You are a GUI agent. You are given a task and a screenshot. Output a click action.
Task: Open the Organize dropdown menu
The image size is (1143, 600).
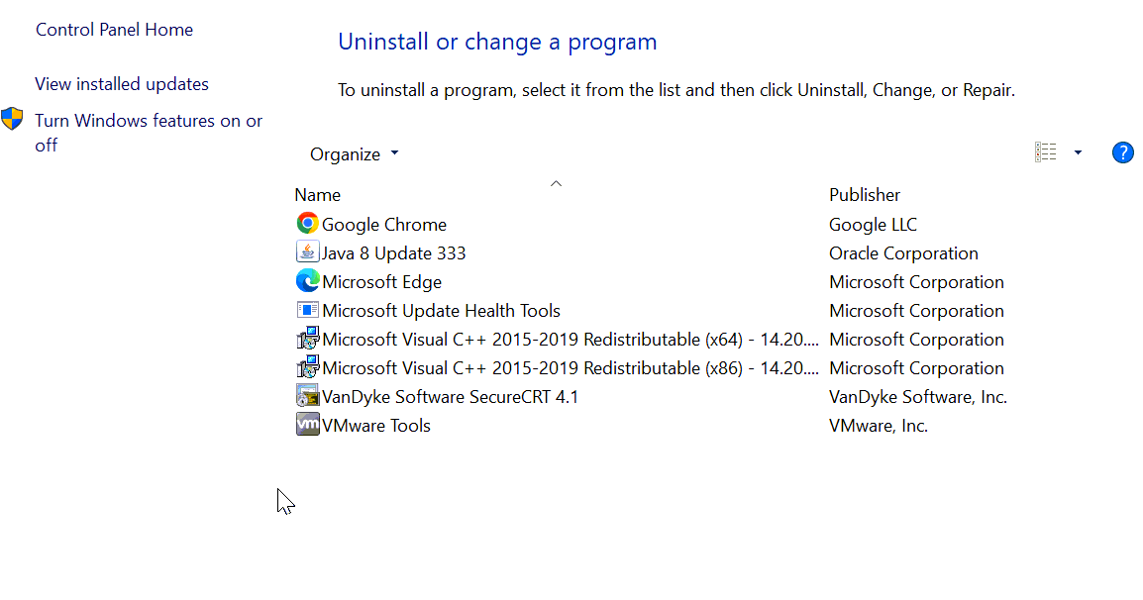[354, 153]
